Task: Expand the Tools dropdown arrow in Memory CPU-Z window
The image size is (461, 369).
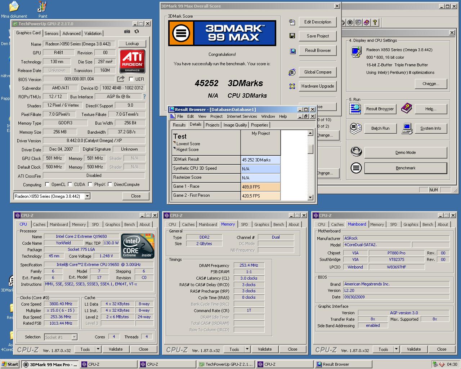Action: click(x=247, y=349)
